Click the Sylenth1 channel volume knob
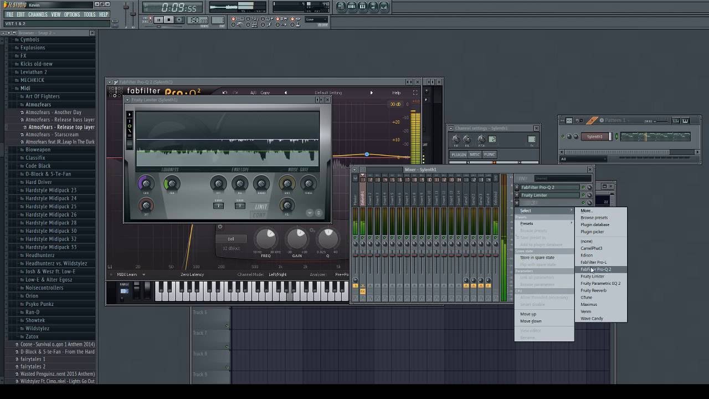The height and width of the screenshot is (399, 709). 576,136
